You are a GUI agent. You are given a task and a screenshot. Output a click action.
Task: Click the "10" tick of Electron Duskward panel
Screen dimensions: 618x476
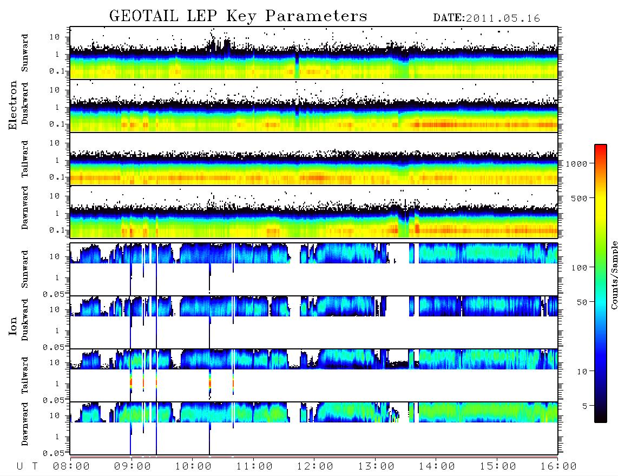click(x=55, y=90)
